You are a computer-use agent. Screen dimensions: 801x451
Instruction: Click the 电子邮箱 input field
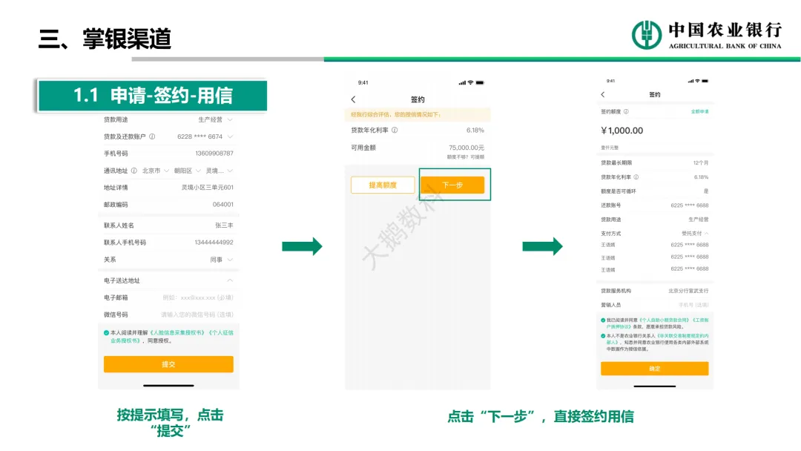(x=197, y=297)
